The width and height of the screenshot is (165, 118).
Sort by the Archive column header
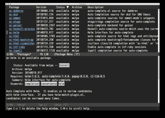[x=77, y=7]
